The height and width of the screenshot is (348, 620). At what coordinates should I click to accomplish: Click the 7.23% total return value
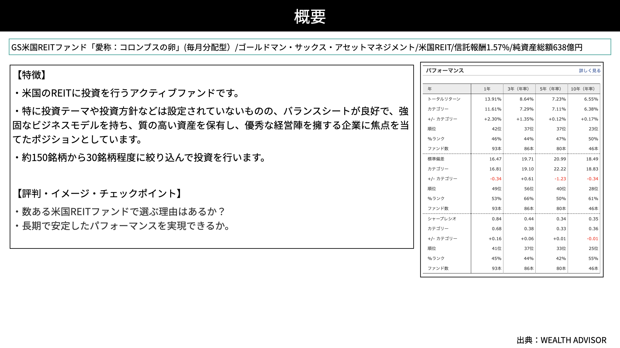point(559,99)
